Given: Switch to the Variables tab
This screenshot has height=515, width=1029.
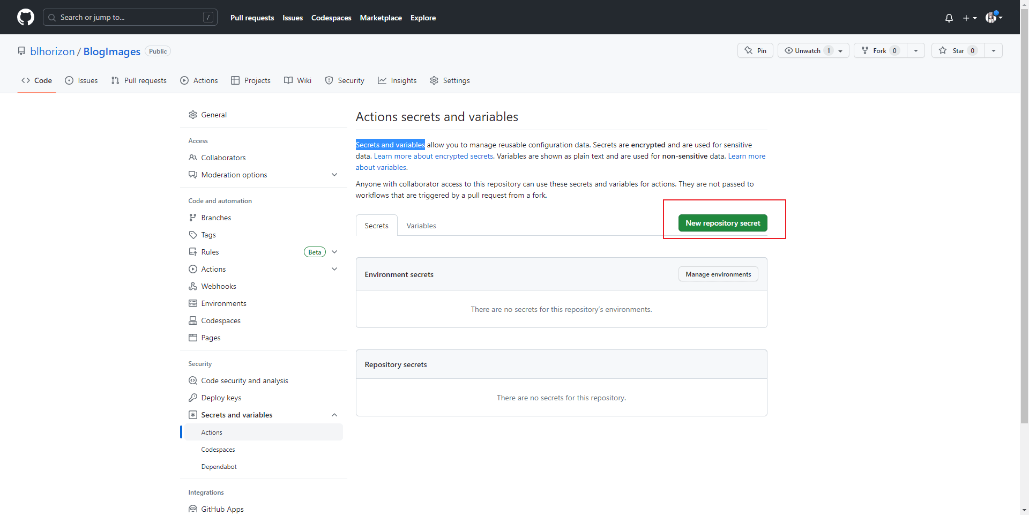Looking at the screenshot, I should pyautogui.click(x=421, y=226).
